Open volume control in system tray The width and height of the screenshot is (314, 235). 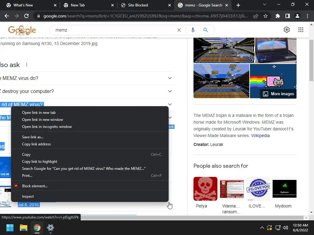point(285,228)
